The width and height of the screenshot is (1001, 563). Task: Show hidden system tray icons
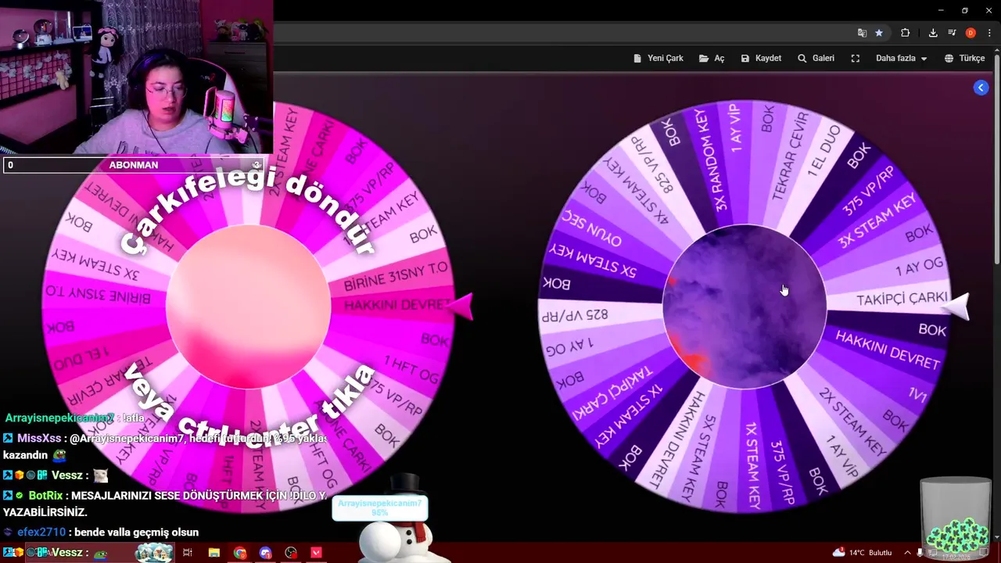(x=908, y=553)
